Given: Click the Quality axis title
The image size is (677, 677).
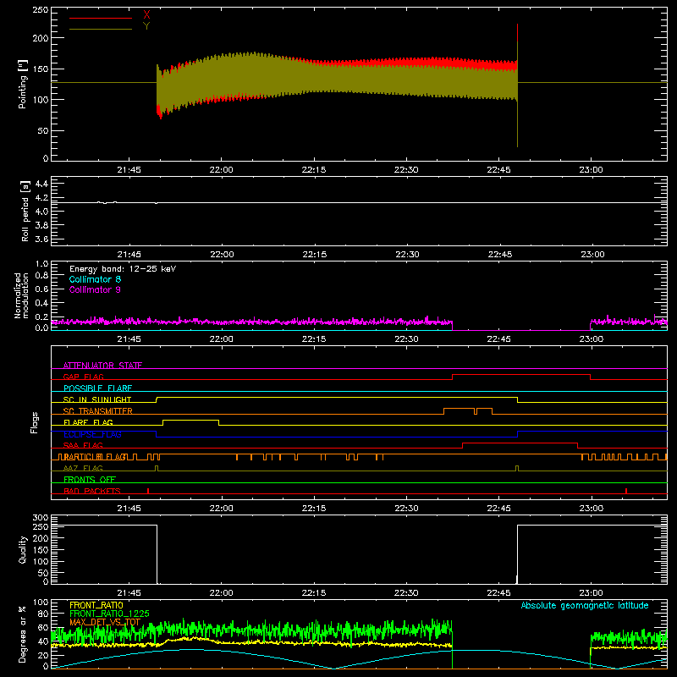Looking at the screenshot, I should click(23, 549).
